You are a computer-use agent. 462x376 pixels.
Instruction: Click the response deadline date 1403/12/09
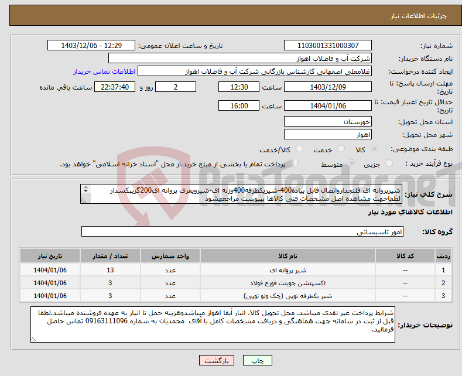coord(328,87)
